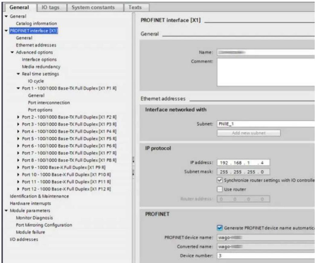Collapse the top General tree node arrow
This screenshot has width=315, height=263.
click(x=6, y=16)
